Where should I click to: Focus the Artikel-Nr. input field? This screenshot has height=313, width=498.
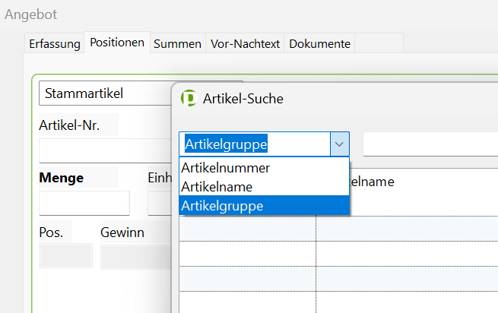click(105, 150)
